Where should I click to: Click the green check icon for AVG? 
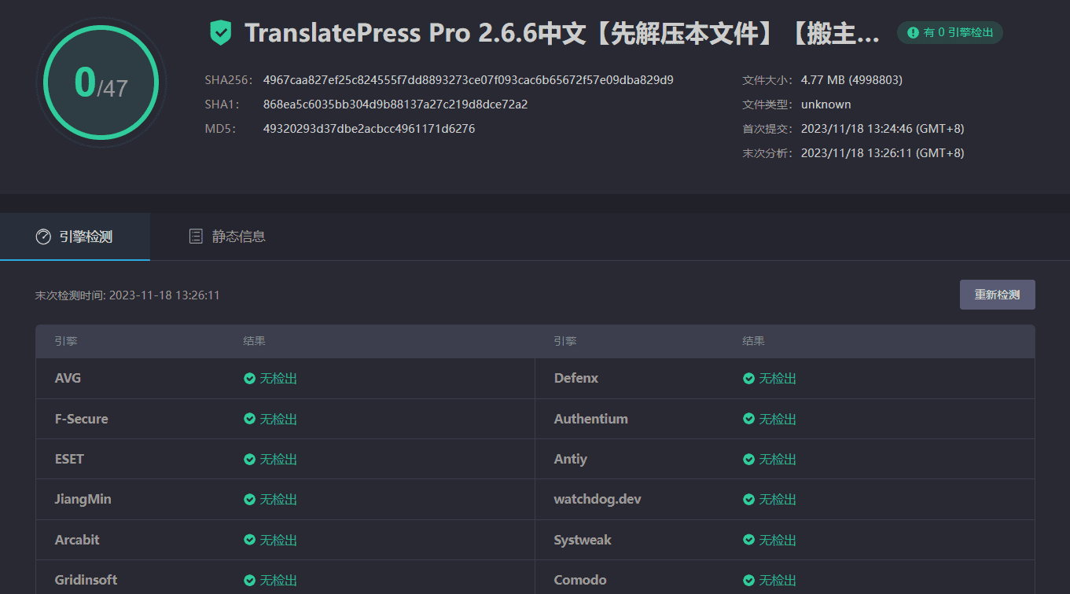pyautogui.click(x=249, y=379)
